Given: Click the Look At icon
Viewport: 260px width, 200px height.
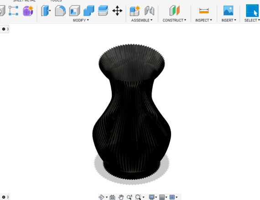Looking at the screenshot, I should pyautogui.click(x=112, y=197).
